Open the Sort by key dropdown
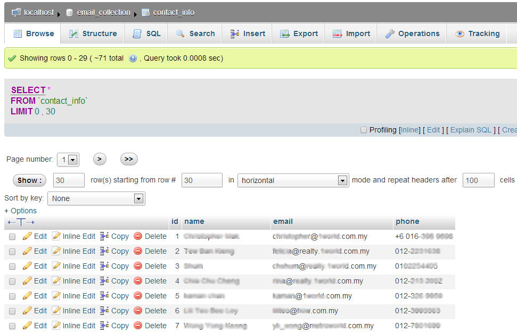Viewport: 517px width, 333px height. click(x=96, y=198)
